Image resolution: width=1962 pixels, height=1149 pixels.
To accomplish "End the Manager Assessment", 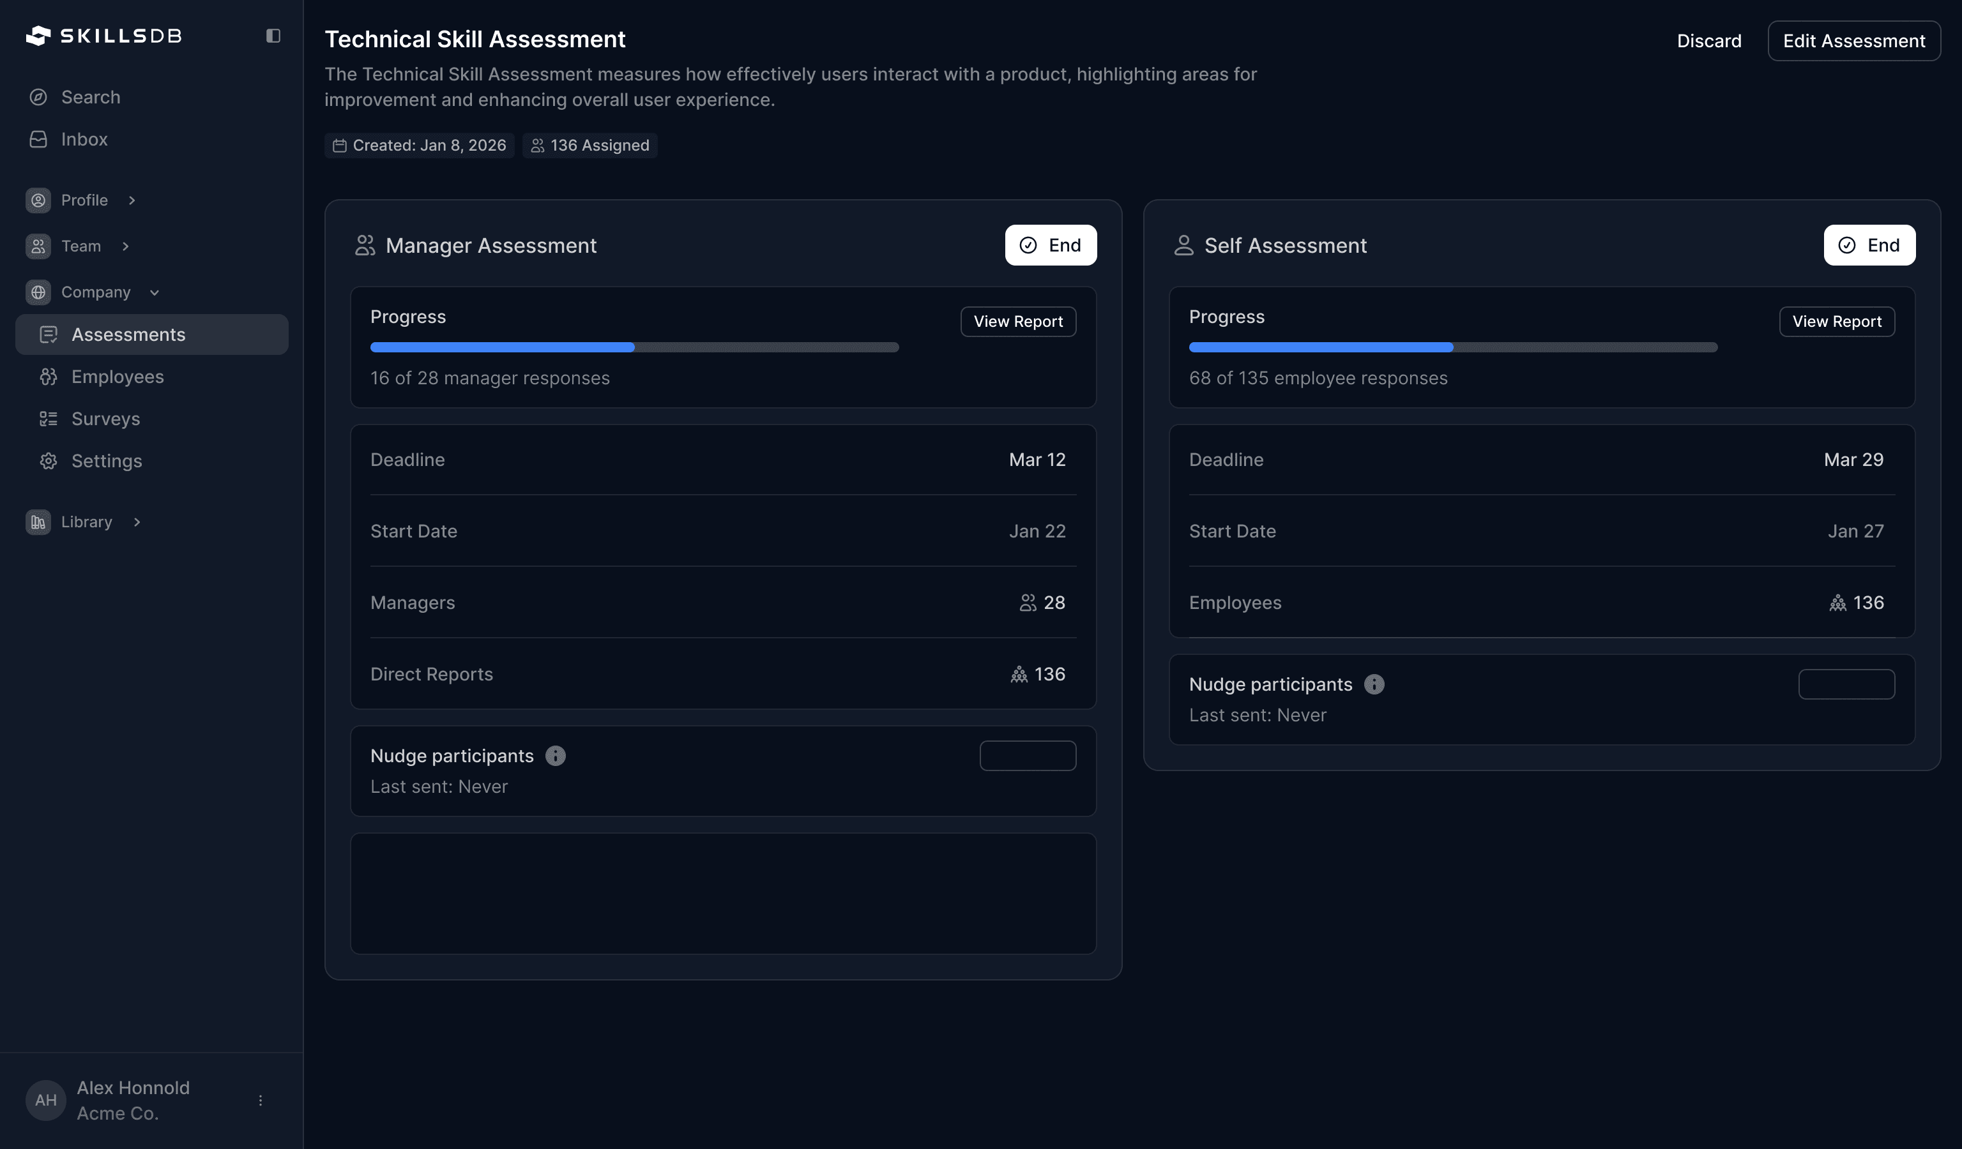I will [1050, 245].
